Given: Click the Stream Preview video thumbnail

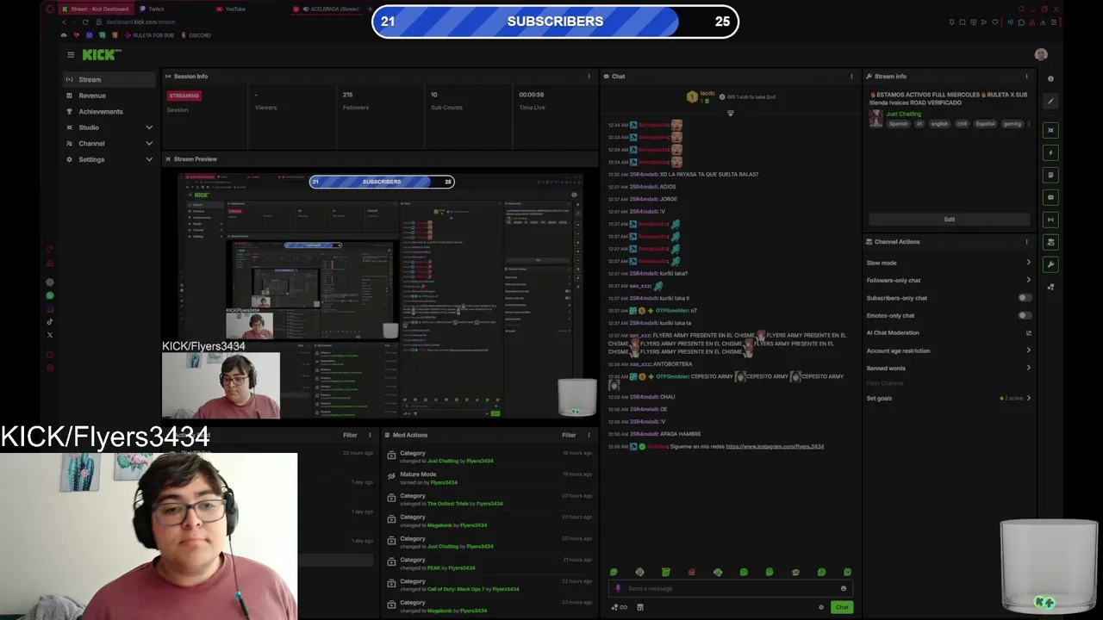Looking at the screenshot, I should (380, 295).
